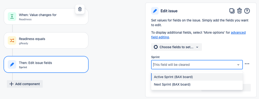Select the When: Value changes for card

[x=46, y=17]
